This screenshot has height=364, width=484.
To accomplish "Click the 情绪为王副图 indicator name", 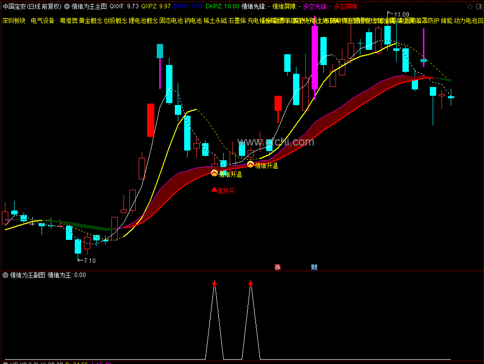I will click(x=28, y=275).
